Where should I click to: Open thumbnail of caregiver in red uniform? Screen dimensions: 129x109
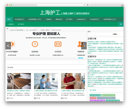[x=73, y=81]
